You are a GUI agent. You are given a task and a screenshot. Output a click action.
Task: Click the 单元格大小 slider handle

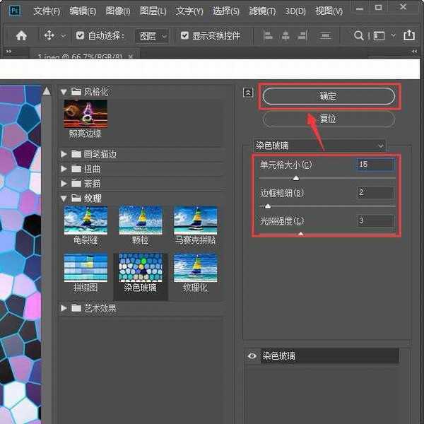(x=296, y=179)
